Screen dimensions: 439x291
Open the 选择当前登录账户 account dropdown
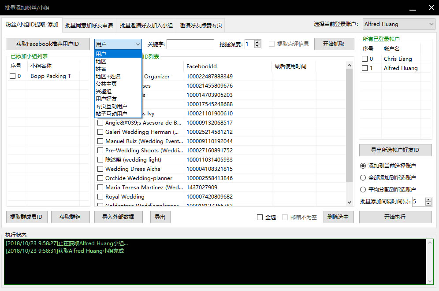(x=399, y=24)
